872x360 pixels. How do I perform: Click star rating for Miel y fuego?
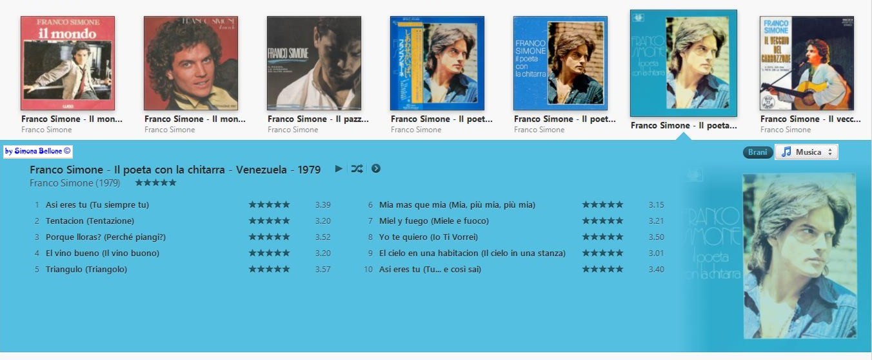pyautogui.click(x=602, y=221)
